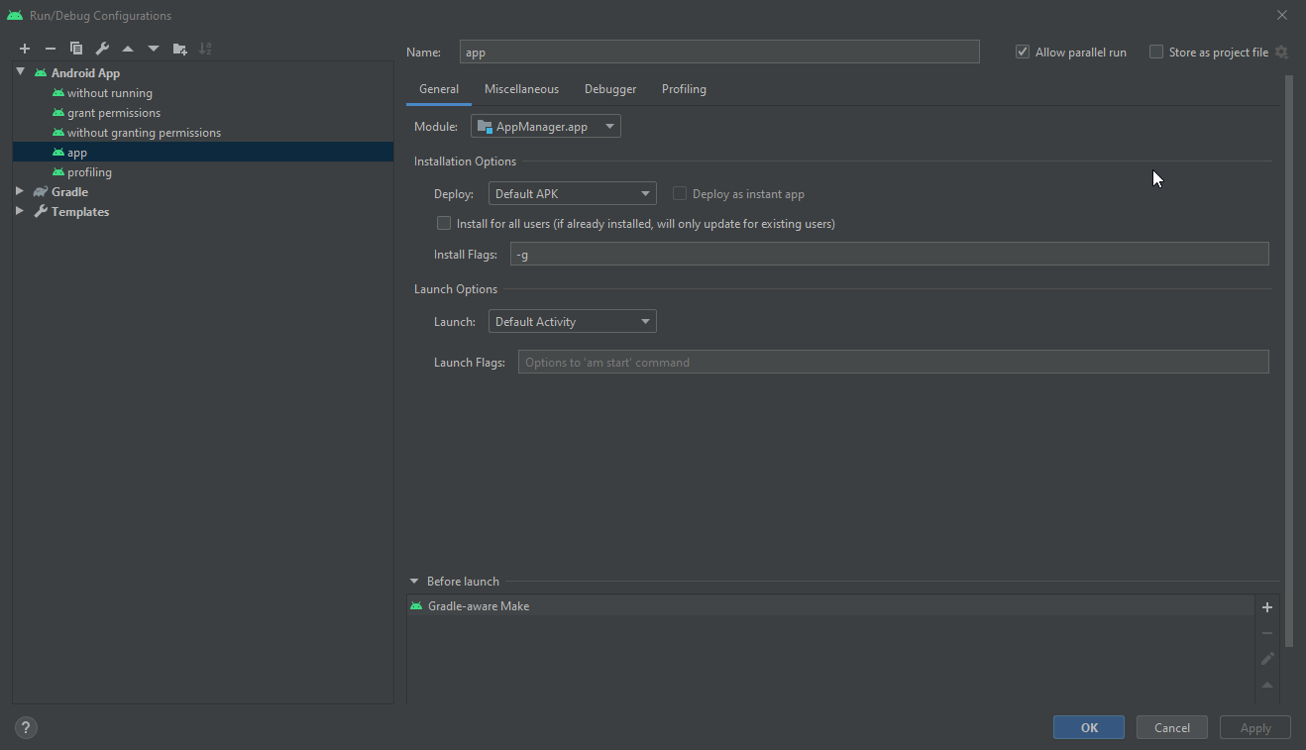The image size is (1306, 750).
Task: Click the Create New Folder icon
Action: tap(179, 49)
